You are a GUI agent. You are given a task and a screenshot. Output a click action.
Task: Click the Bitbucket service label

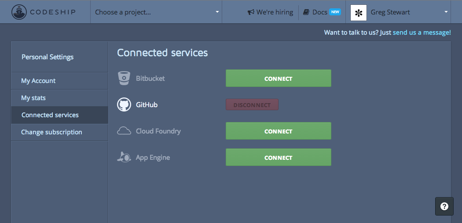click(x=150, y=79)
